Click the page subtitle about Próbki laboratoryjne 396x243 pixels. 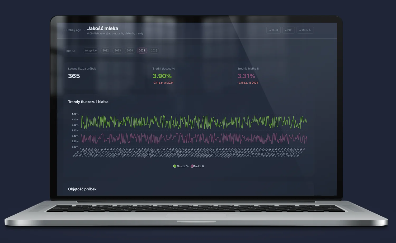tap(115, 34)
